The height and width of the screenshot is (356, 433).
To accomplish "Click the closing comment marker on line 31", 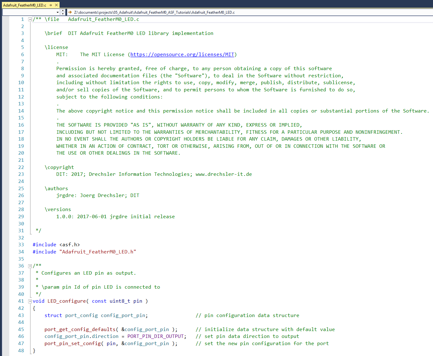I will click(38, 231).
